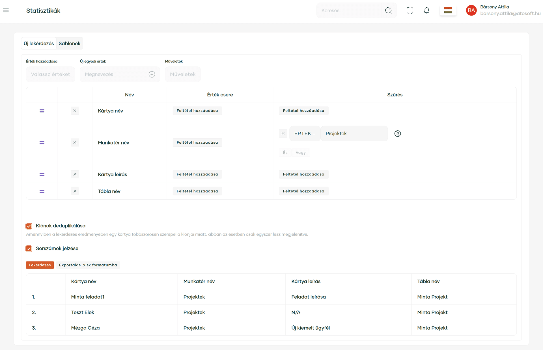The image size is (543, 350).
Task: Select the Új lekérdezés tab
Action: (39, 44)
